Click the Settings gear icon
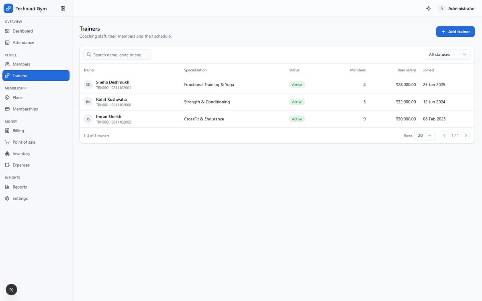Screen dimensions: 482x301 7,199
